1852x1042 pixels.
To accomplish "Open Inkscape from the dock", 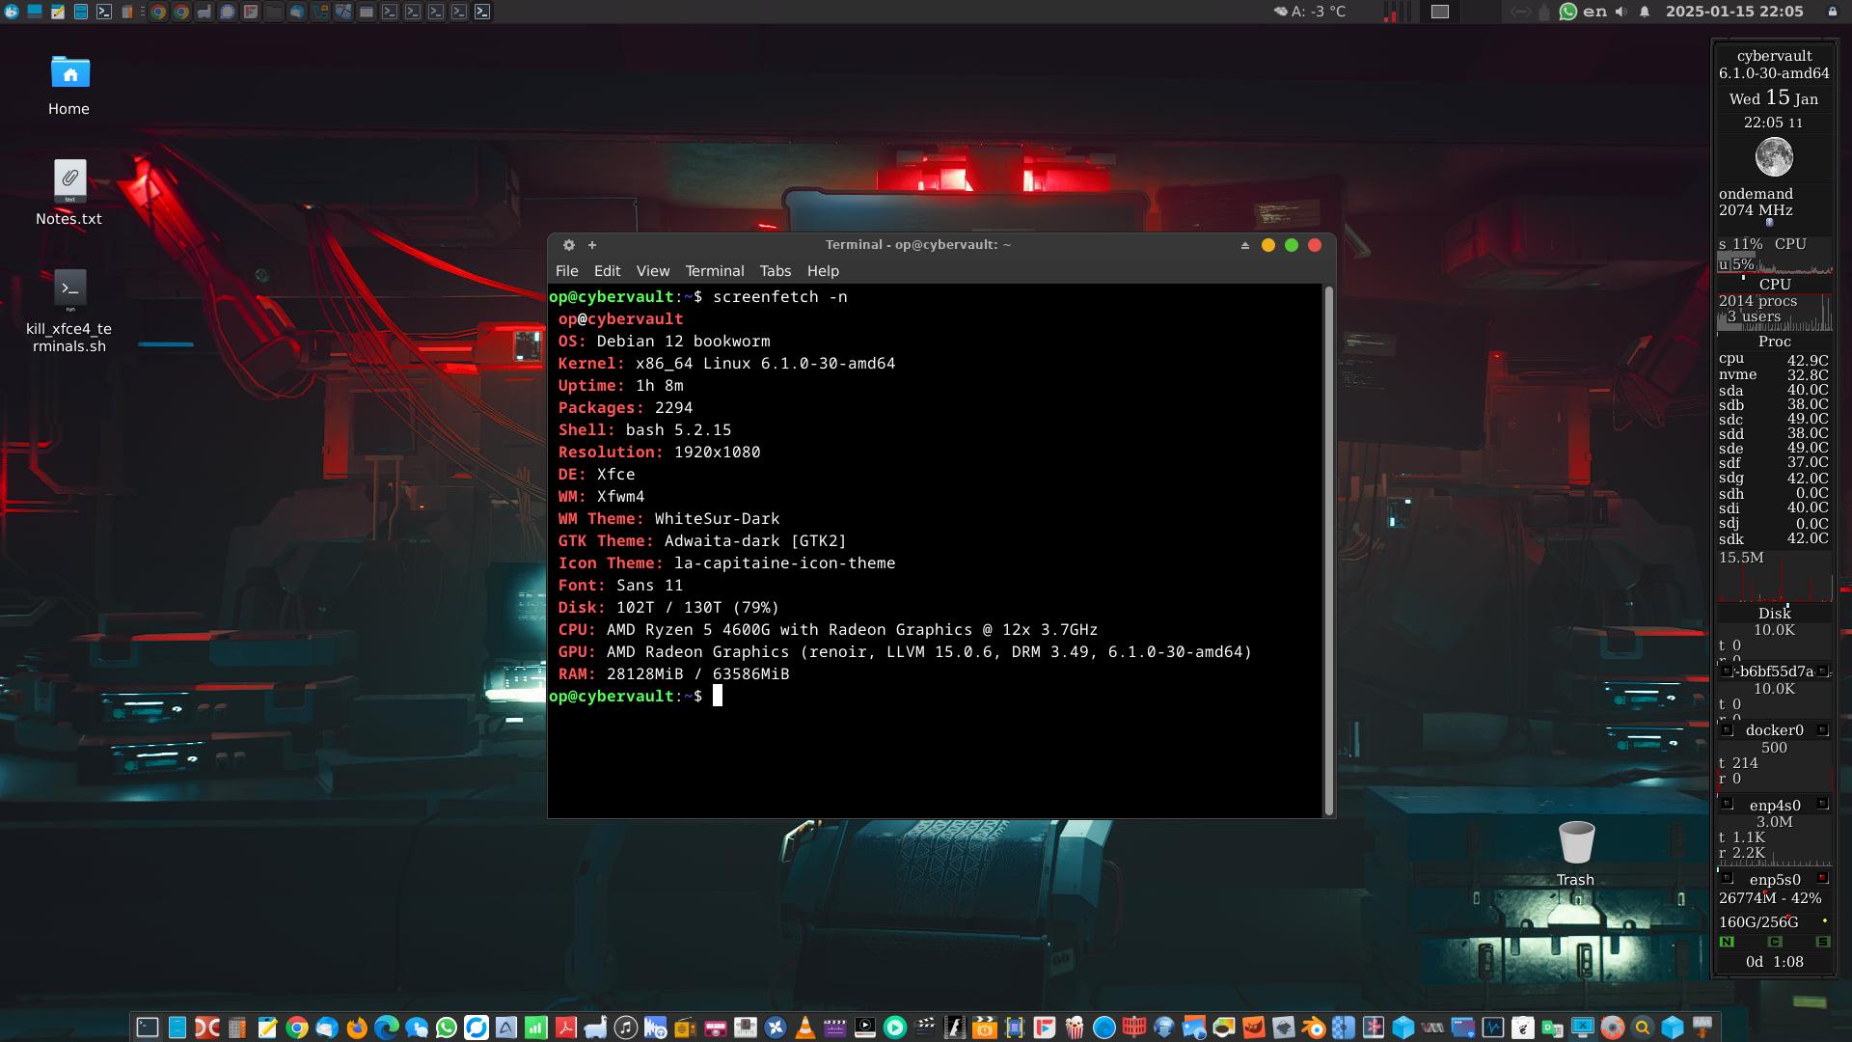I will [x=1283, y=1028].
